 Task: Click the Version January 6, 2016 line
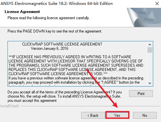[x=50, y=48]
